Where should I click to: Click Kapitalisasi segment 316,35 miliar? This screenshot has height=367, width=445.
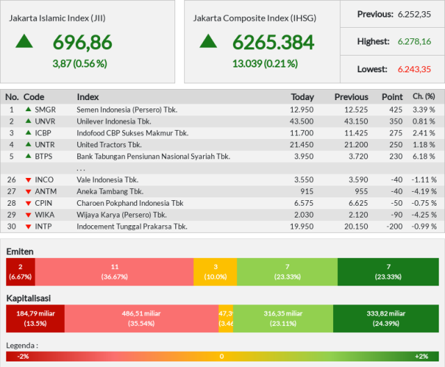tap(283, 318)
